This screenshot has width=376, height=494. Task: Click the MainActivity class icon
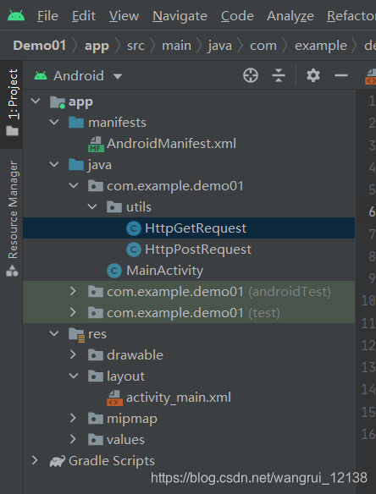coord(114,271)
